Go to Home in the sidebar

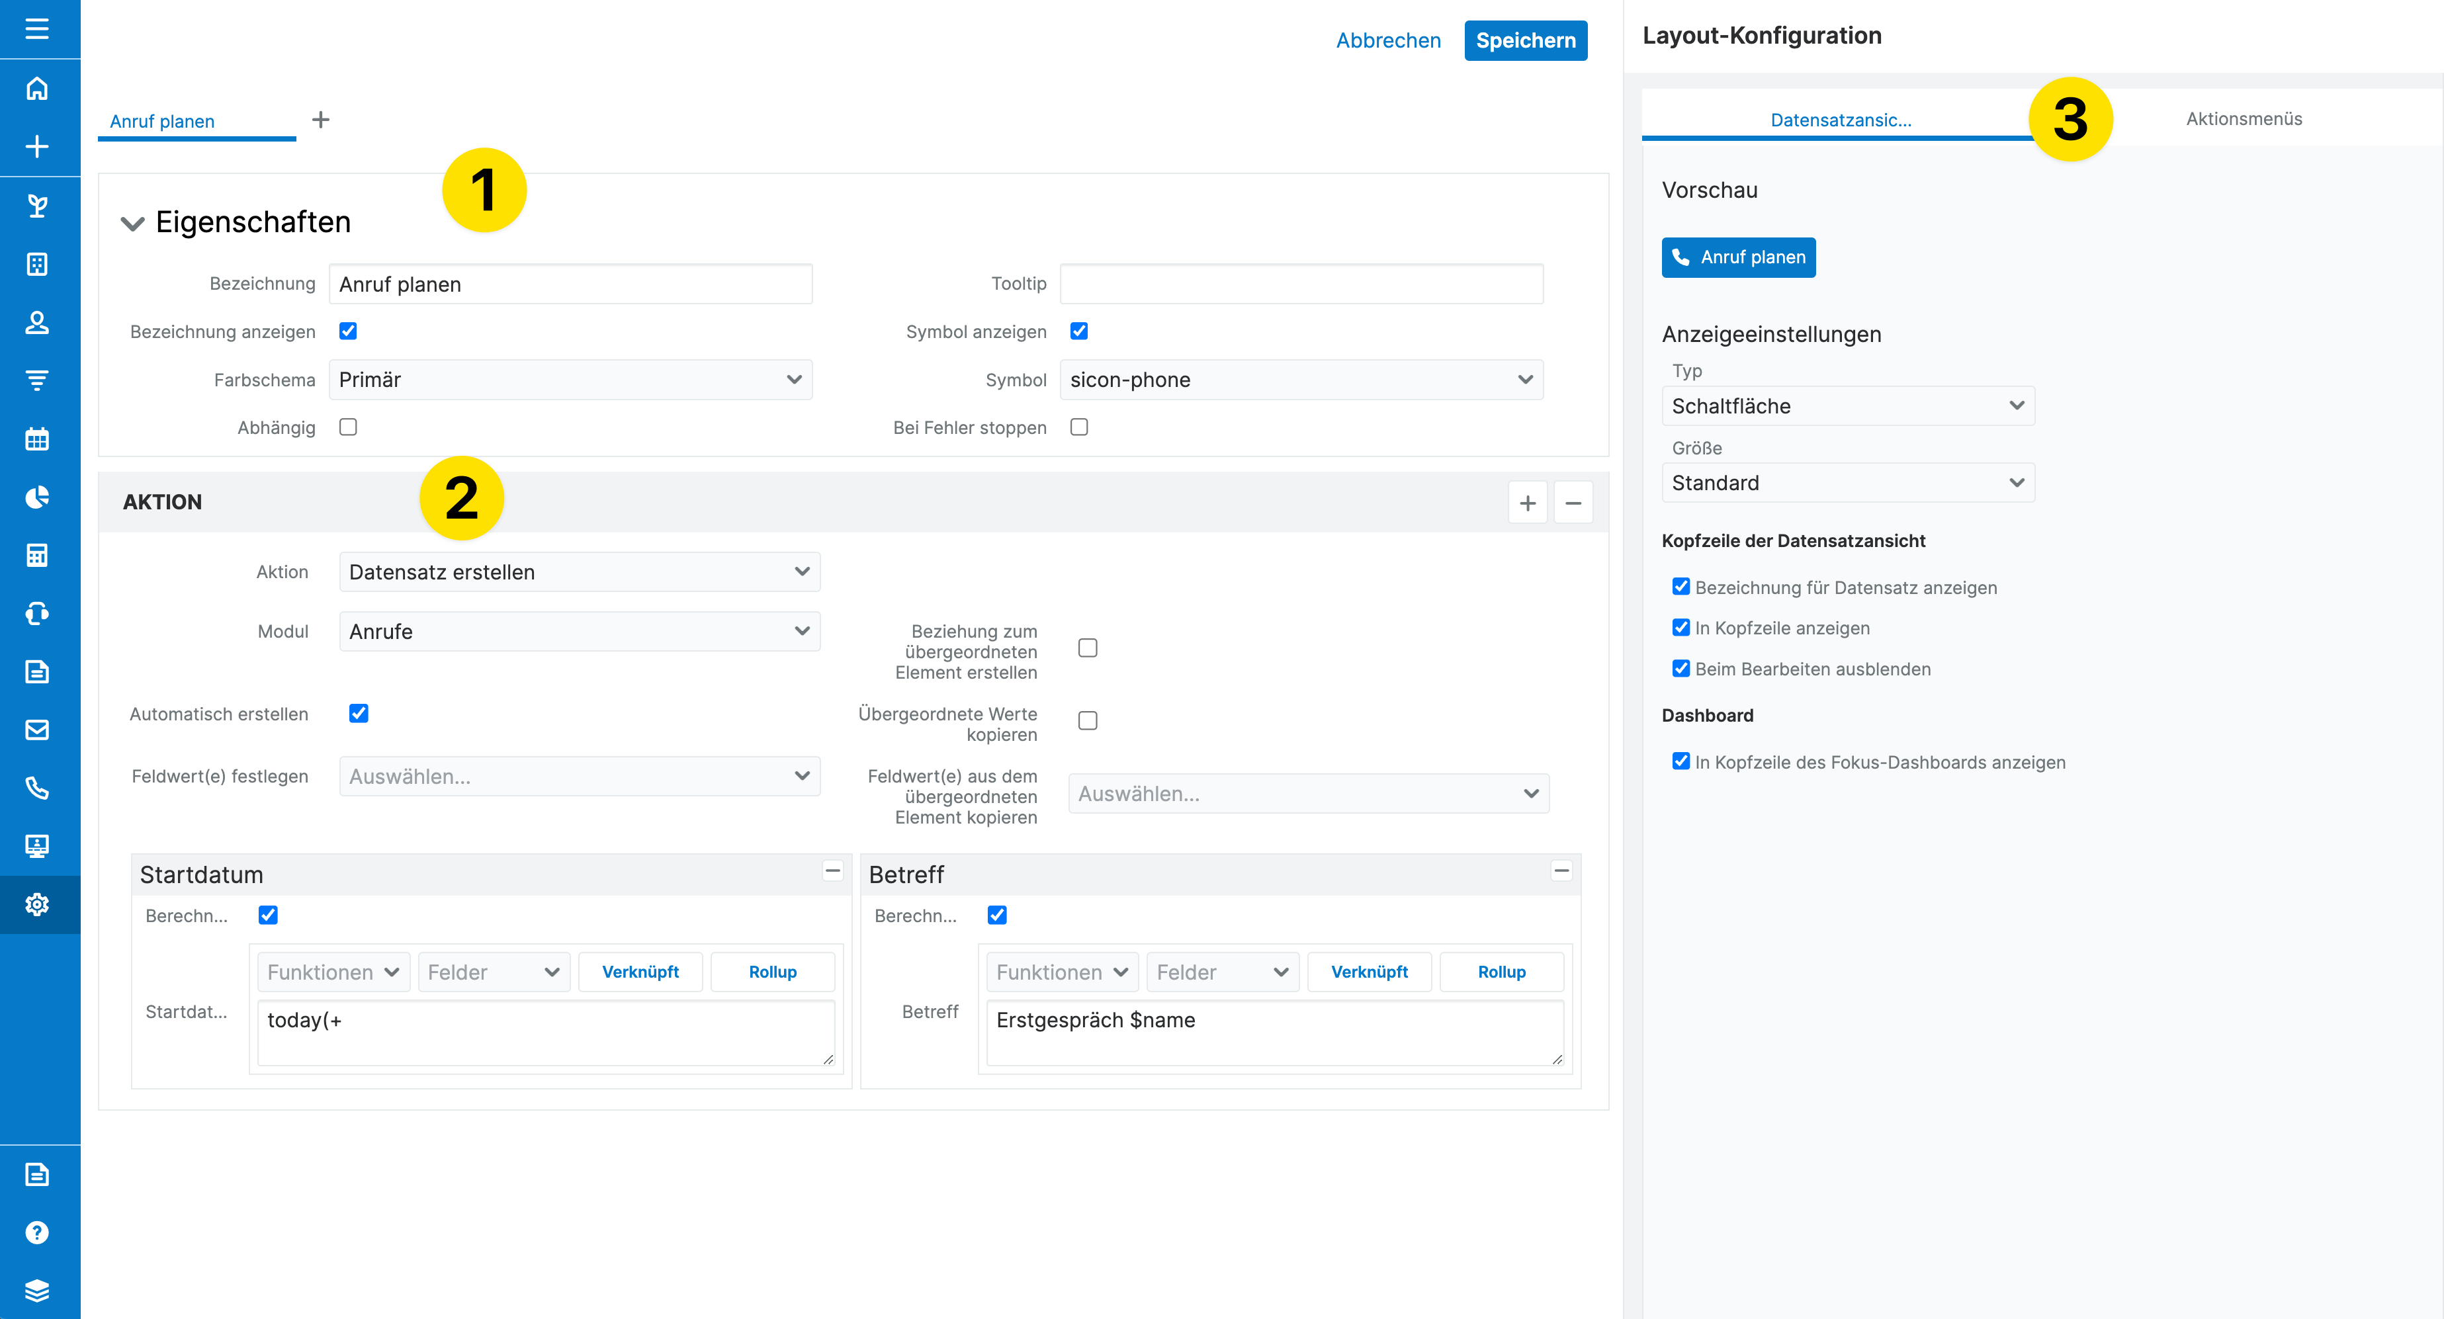point(37,88)
